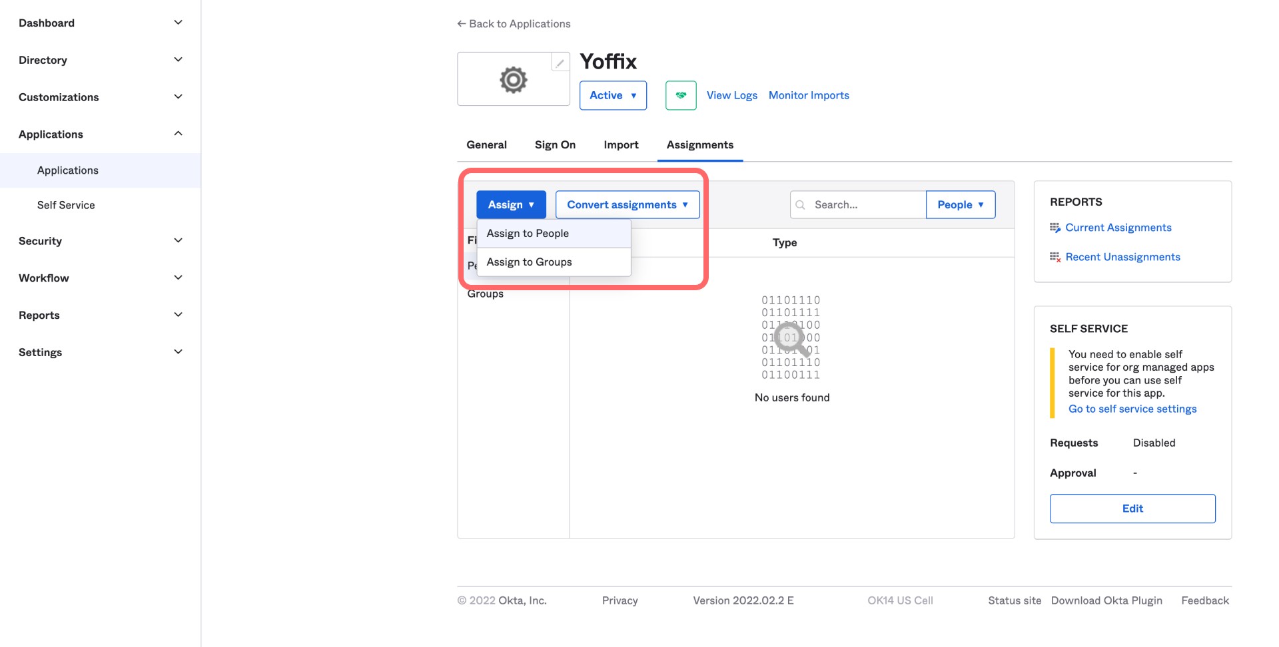
Task: Open Applications sub-item in the sidebar
Action: coord(100,170)
